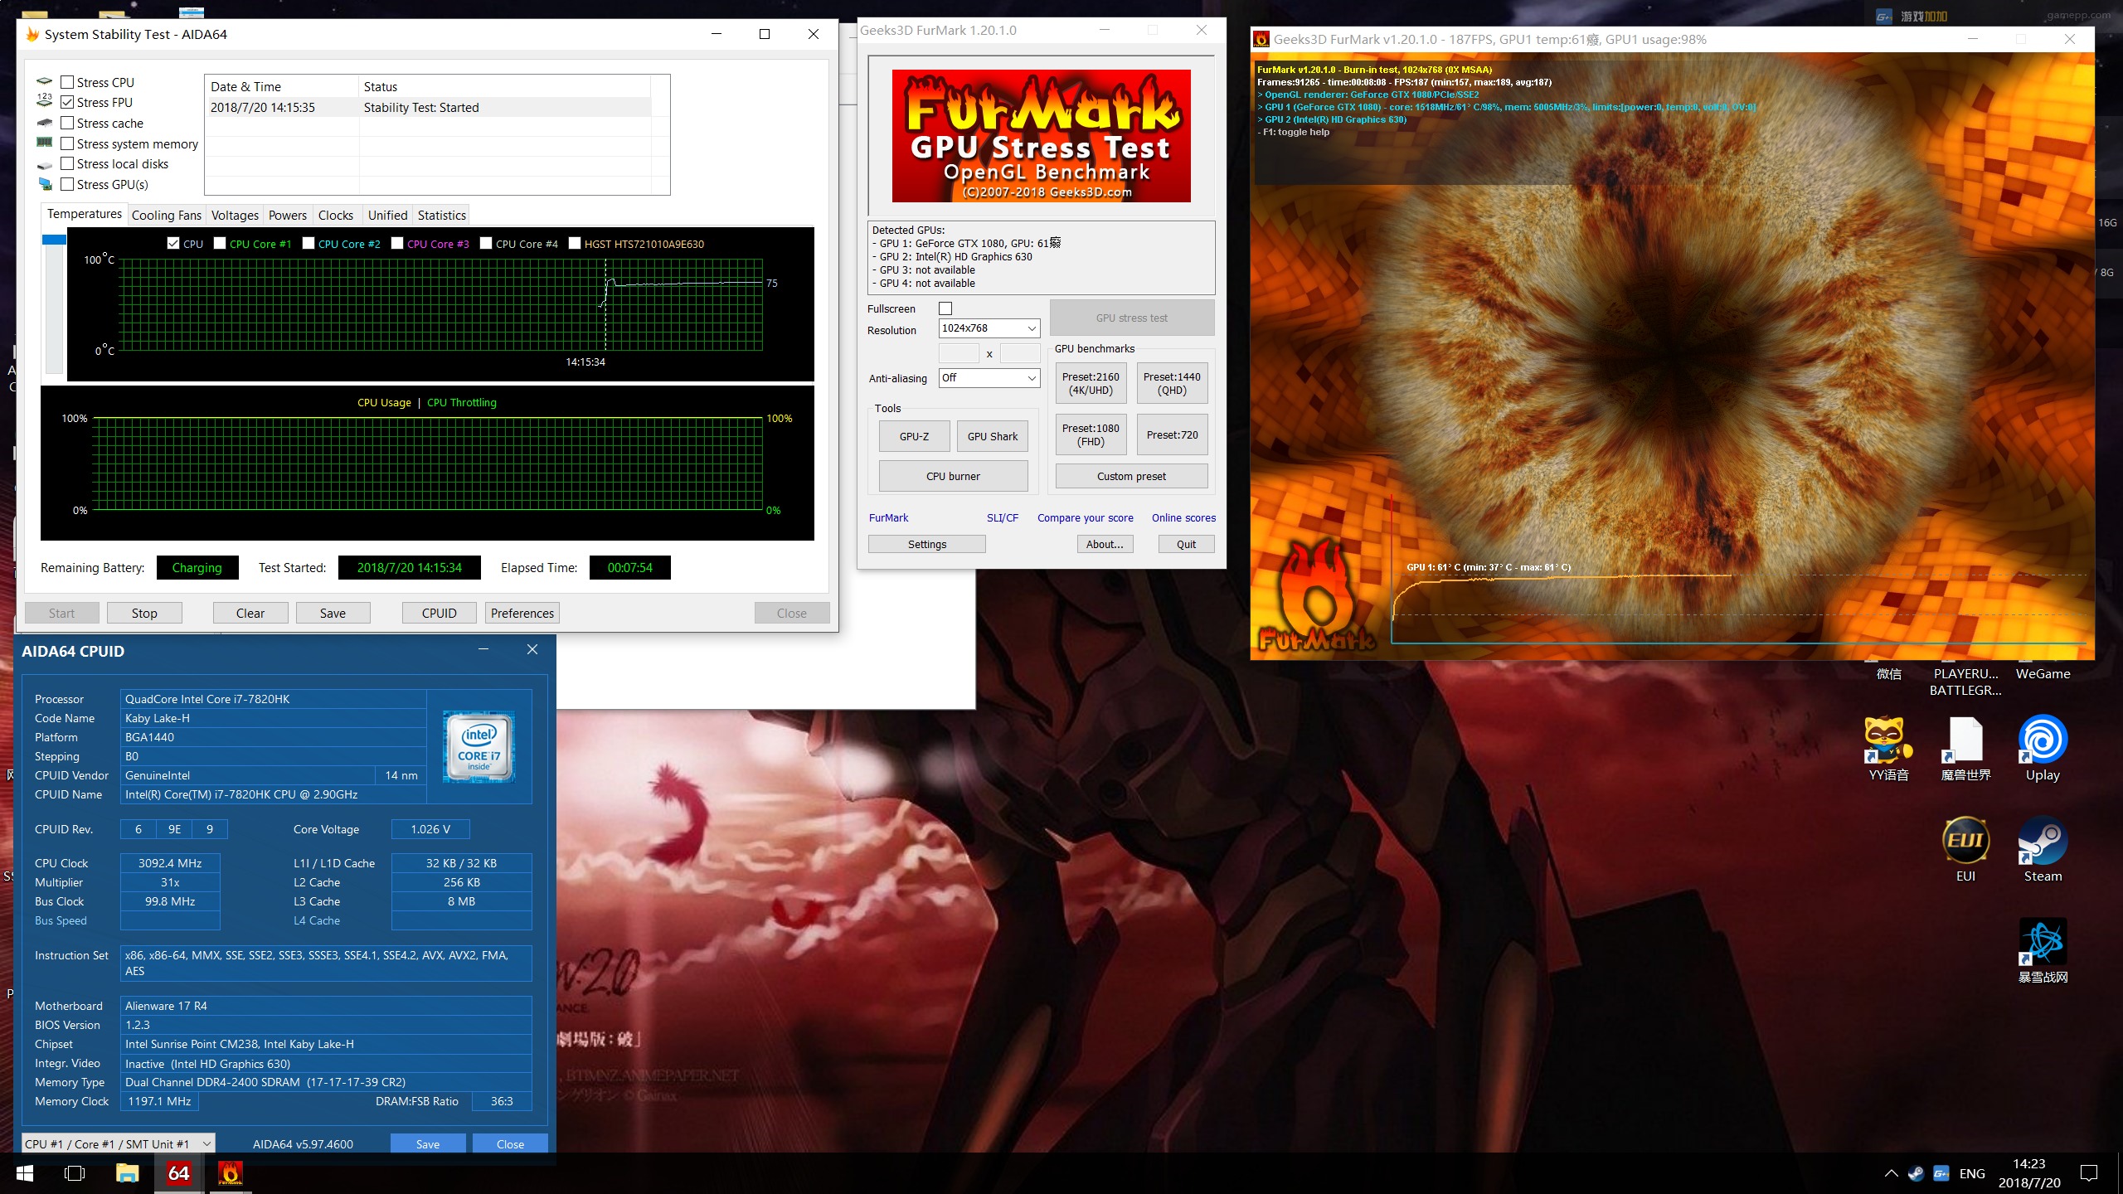Image resolution: width=2123 pixels, height=1194 pixels.
Task: Open the Anti-aliasing dropdown
Action: click(x=989, y=378)
